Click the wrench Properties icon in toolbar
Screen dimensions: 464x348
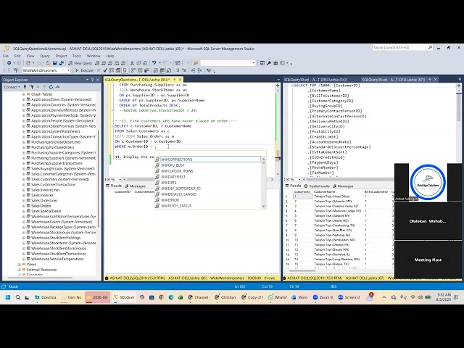(269, 63)
